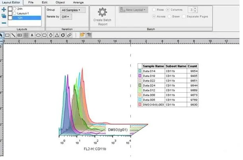Image resolution: width=243 pixels, height=160 pixels.
Task: Select the 24h layout radio button
Action: click(15, 9)
